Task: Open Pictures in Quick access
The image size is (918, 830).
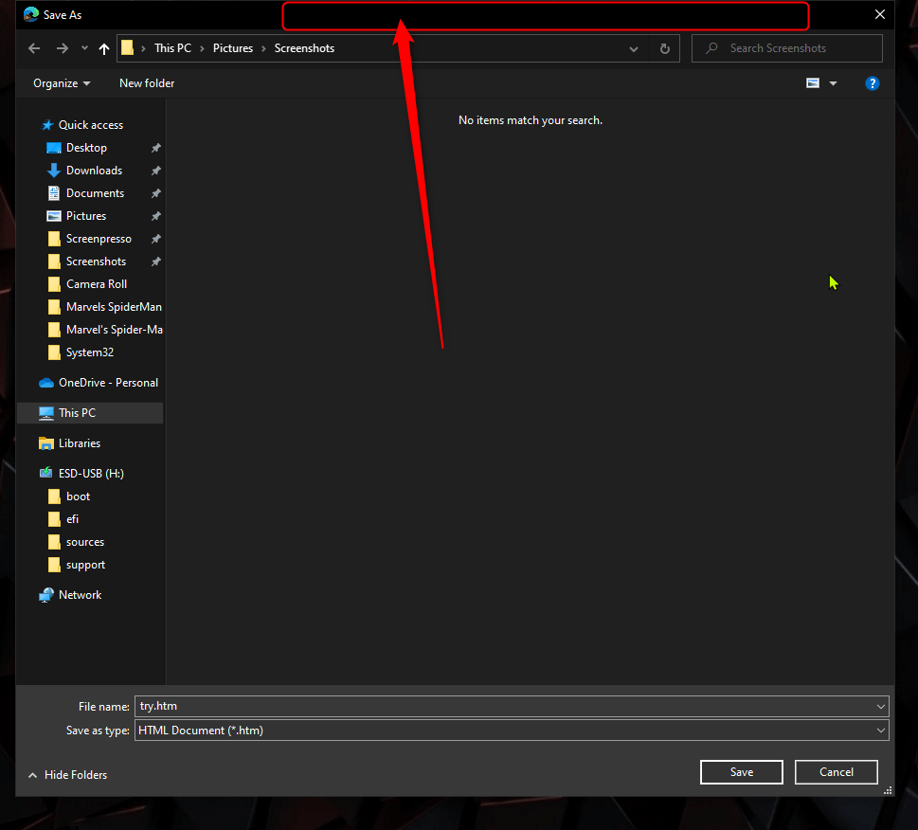Action: pyautogui.click(x=86, y=216)
